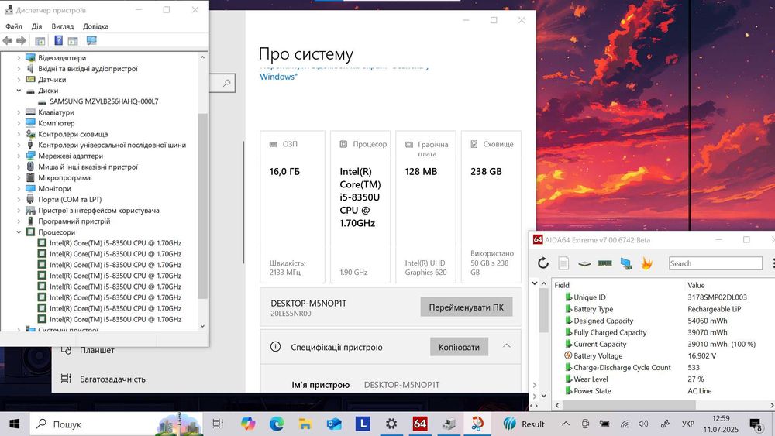Open Microsoft Edge from the taskbar

click(x=277, y=424)
